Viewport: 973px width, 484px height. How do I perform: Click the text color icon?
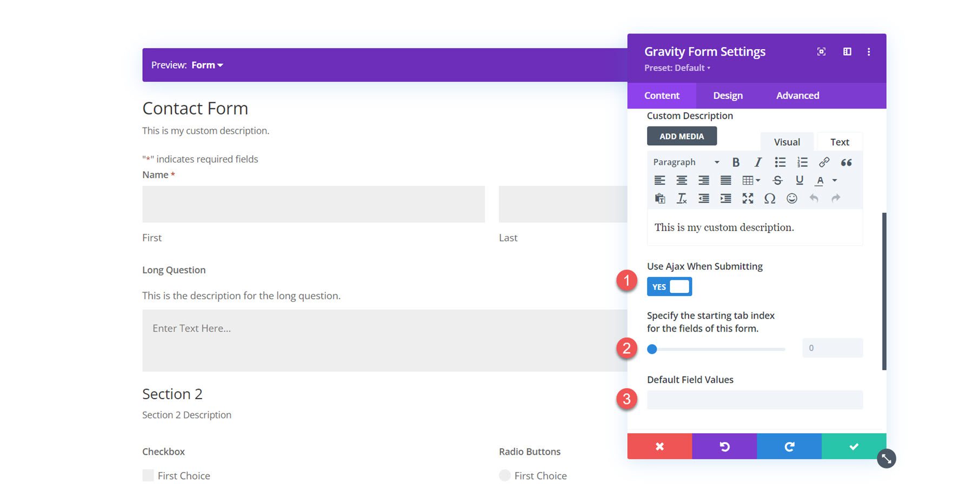820,180
